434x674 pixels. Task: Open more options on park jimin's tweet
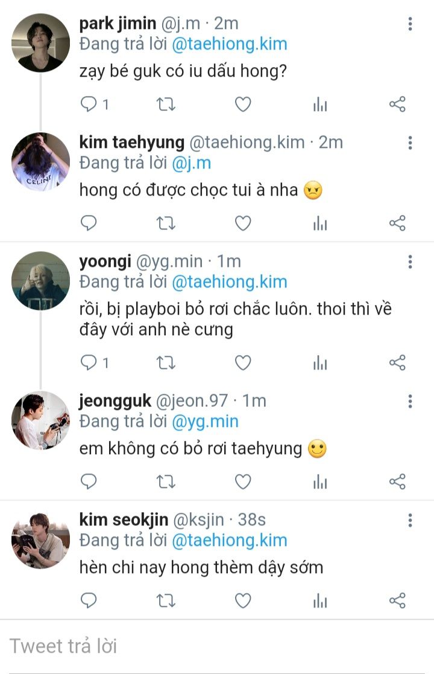point(410,24)
